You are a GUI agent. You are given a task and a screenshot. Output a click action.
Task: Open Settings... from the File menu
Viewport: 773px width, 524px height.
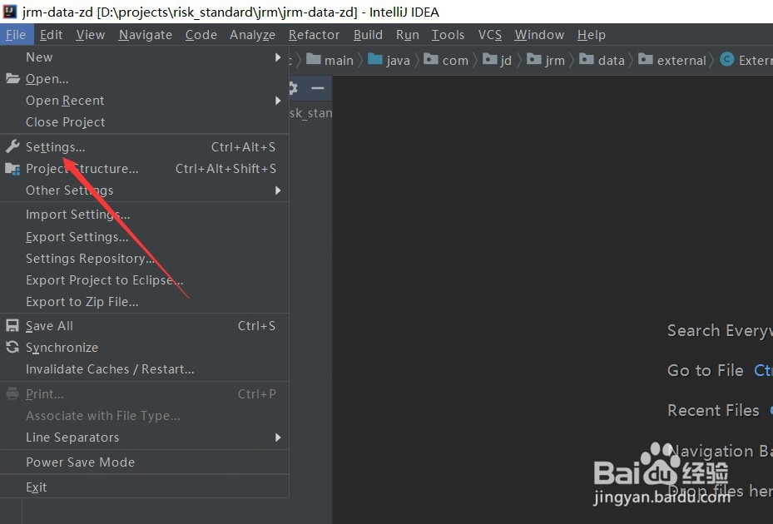[145, 147]
